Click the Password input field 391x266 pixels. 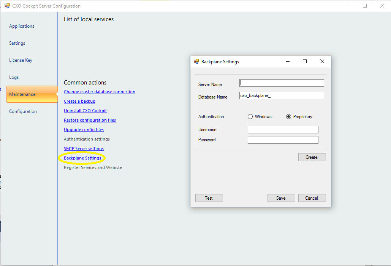pos(283,140)
